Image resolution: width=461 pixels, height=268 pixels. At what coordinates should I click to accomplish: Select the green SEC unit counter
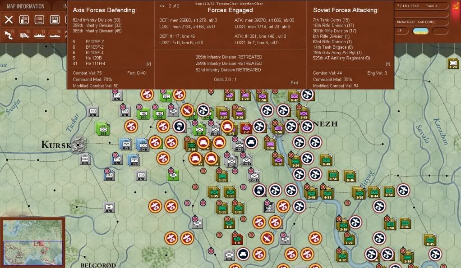tap(166, 96)
